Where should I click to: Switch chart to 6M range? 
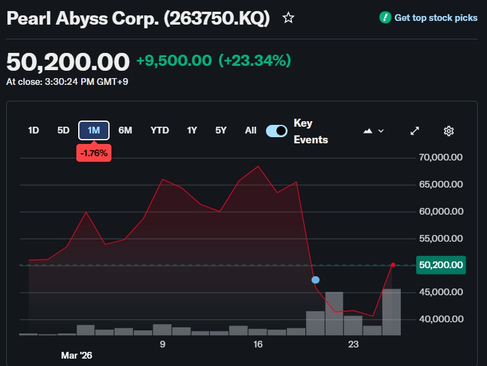tap(125, 130)
